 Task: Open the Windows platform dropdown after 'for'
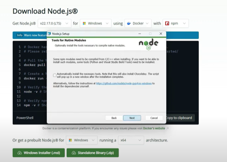point(95,23)
